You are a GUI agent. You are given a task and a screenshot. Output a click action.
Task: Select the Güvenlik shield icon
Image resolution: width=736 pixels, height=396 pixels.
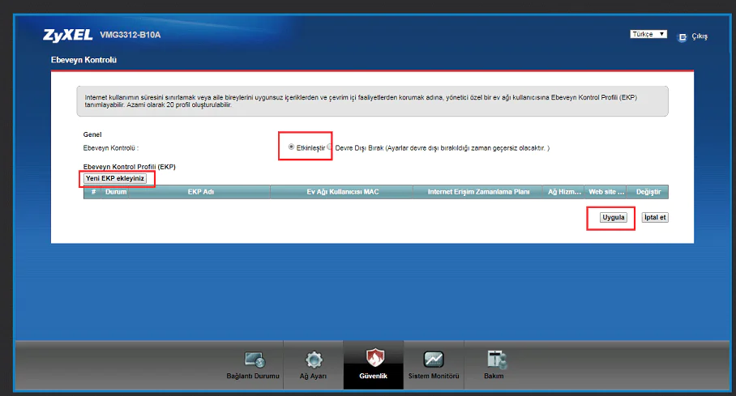374,357
